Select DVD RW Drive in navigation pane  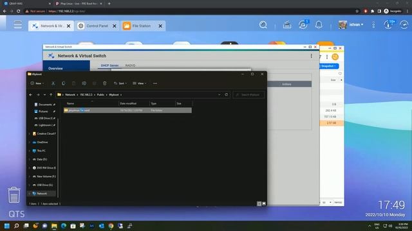point(44,168)
